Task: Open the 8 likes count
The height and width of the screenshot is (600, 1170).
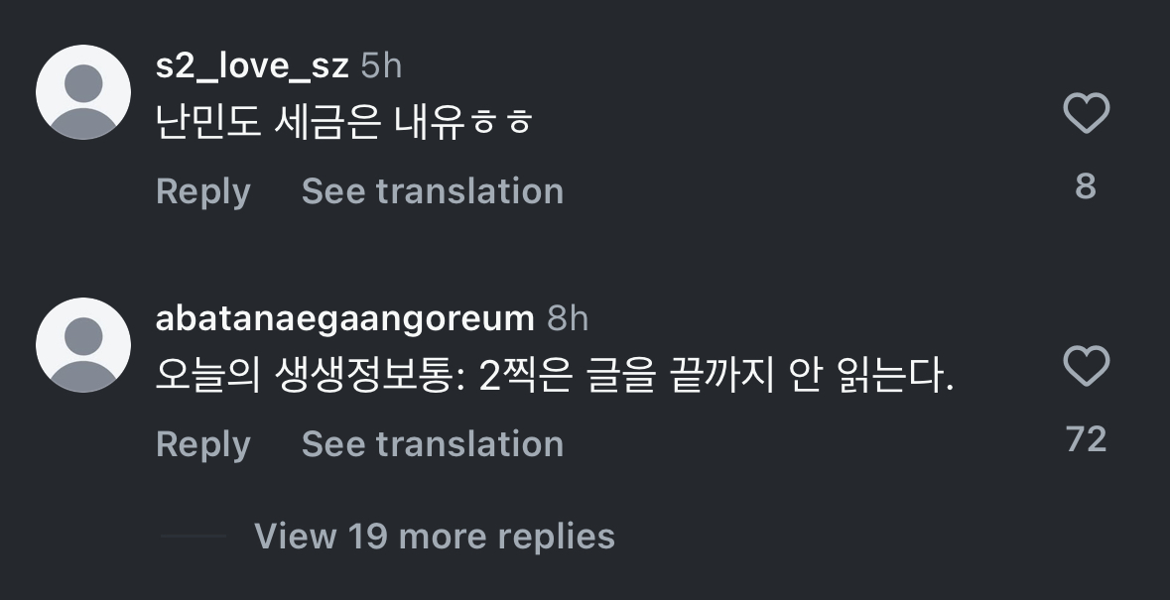Action: pos(1086,186)
